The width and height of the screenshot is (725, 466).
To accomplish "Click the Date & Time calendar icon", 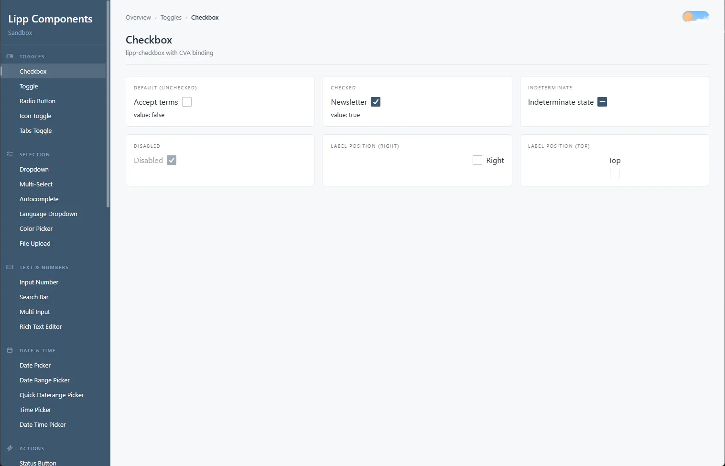I will (x=10, y=350).
